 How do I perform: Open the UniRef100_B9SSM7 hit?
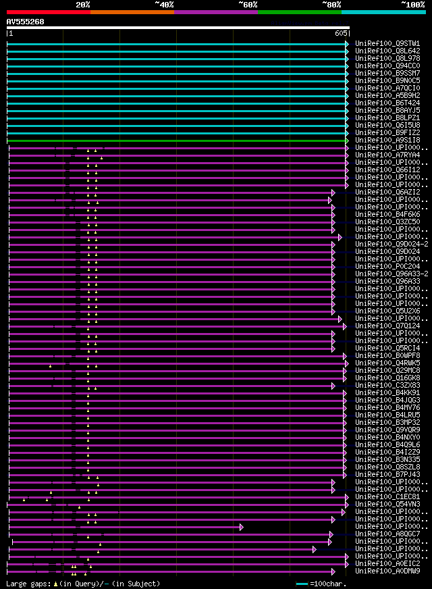coord(387,73)
